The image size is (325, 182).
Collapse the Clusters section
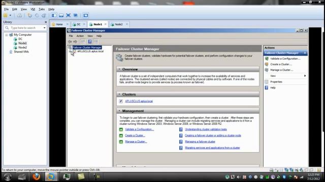119,95
